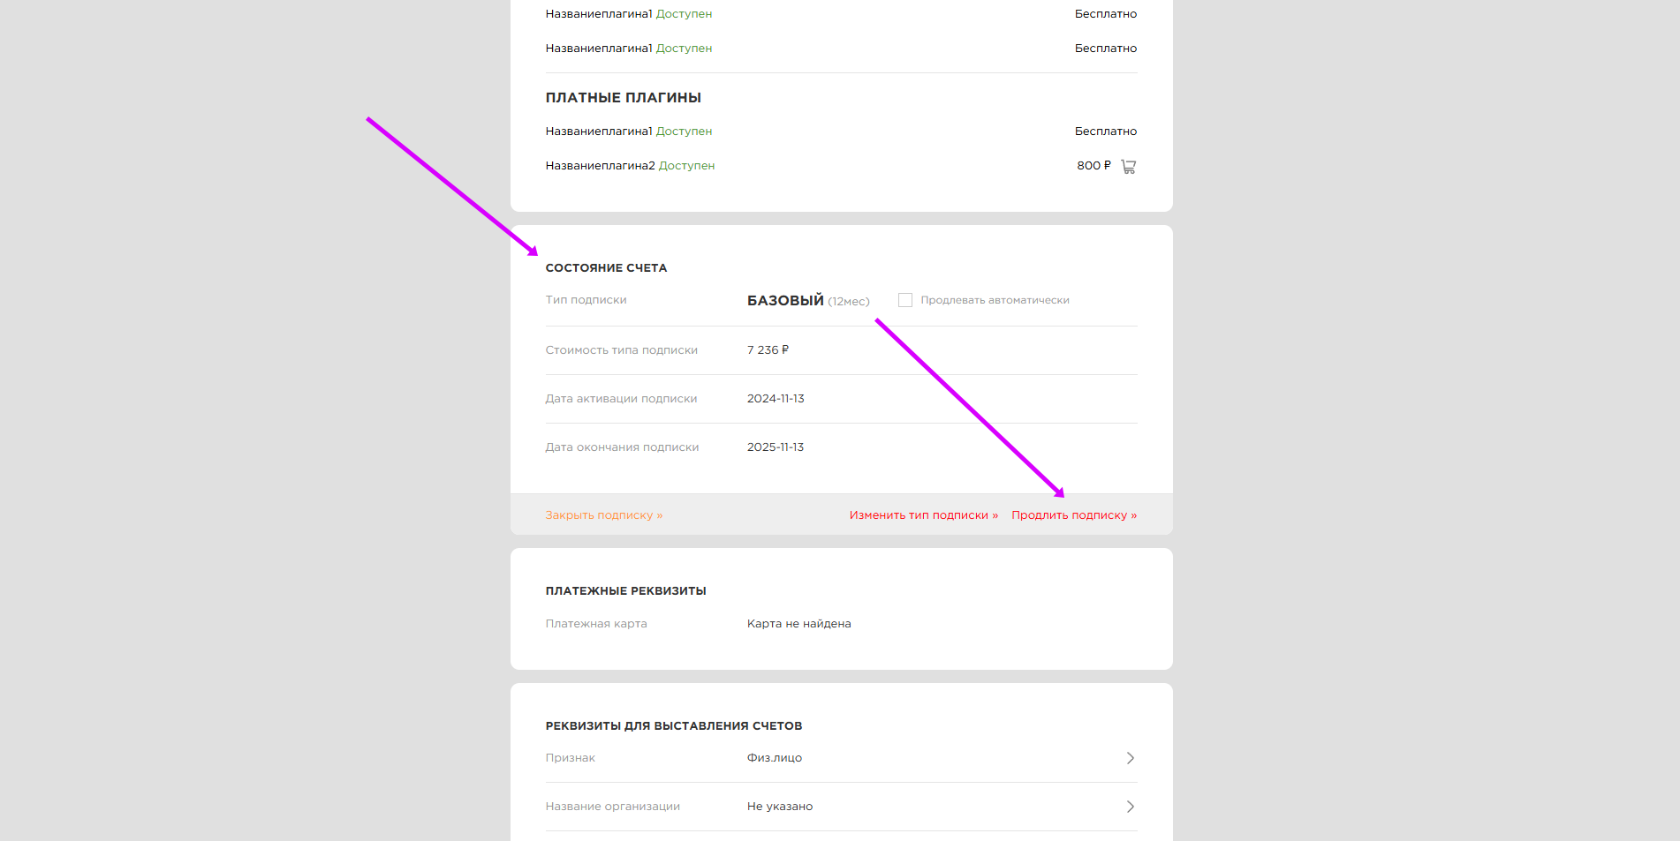This screenshot has height=841, width=1680.
Task: Click the Доступен status next to Названиеплагина2
Action: pos(686,166)
